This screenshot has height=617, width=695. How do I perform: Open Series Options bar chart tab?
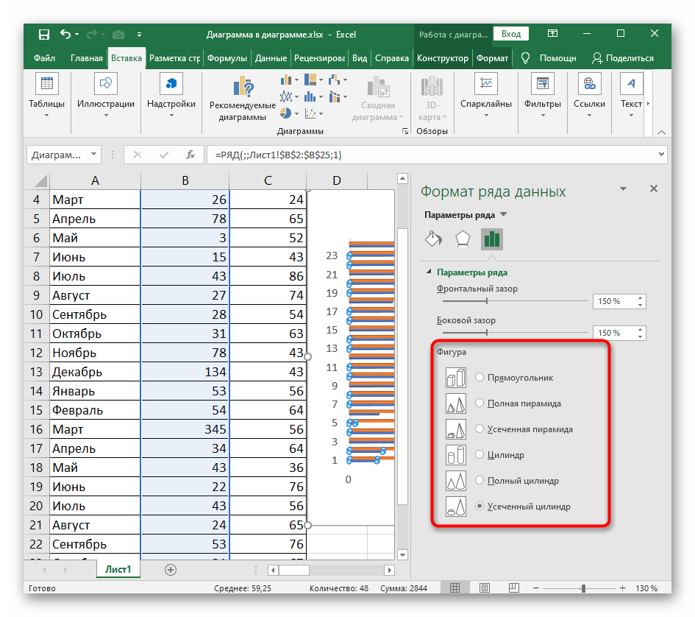pos(492,239)
